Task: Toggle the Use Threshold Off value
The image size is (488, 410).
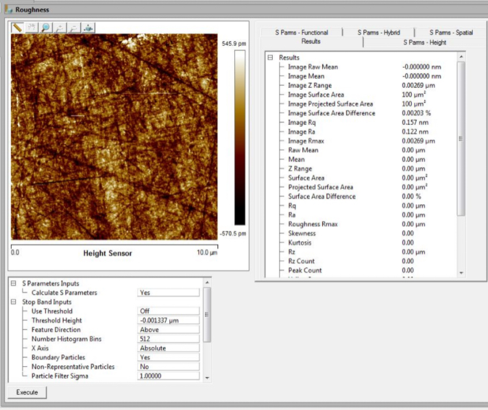Action: [168, 311]
